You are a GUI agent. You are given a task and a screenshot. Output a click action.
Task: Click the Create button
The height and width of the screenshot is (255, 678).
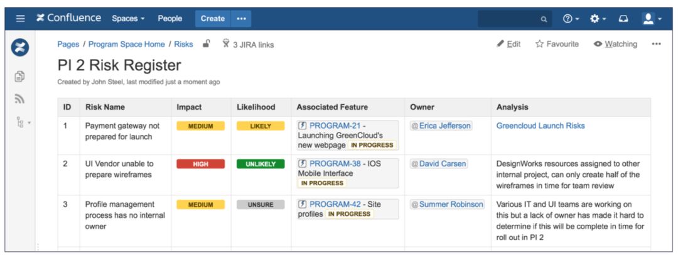(213, 19)
